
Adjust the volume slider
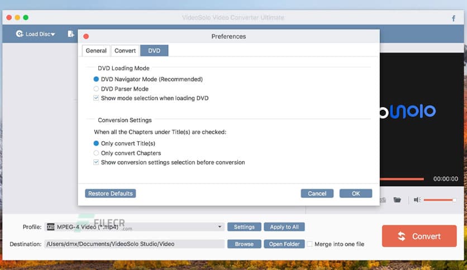pos(440,200)
